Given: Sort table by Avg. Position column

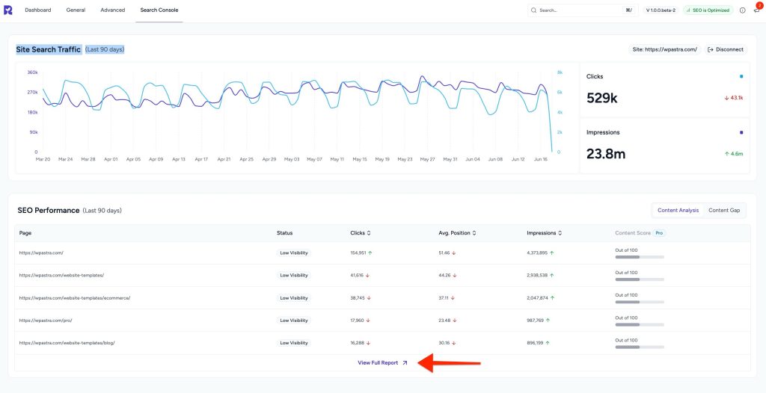Looking at the screenshot, I should [x=457, y=233].
